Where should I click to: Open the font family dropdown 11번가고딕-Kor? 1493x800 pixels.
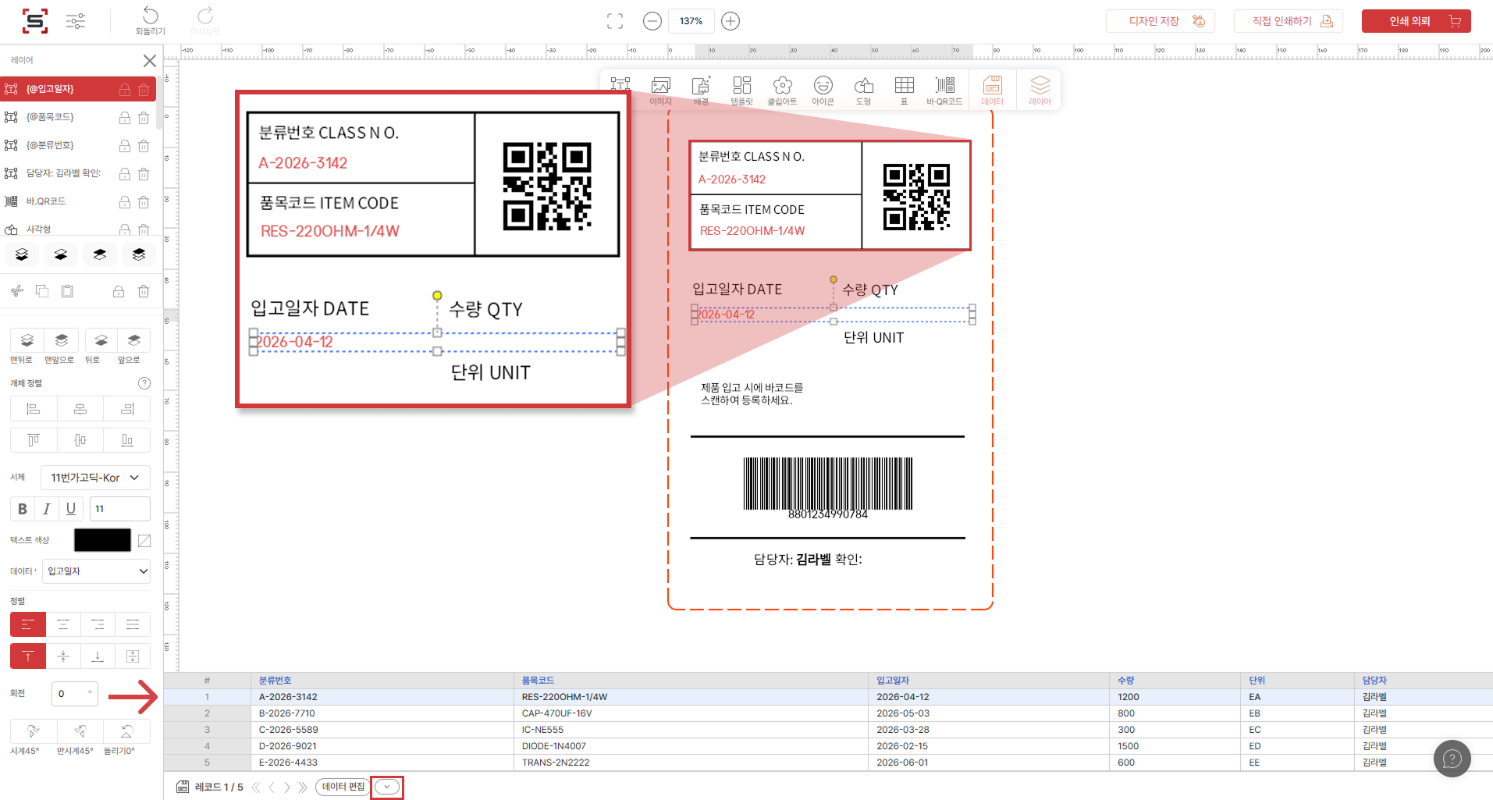[x=95, y=478]
